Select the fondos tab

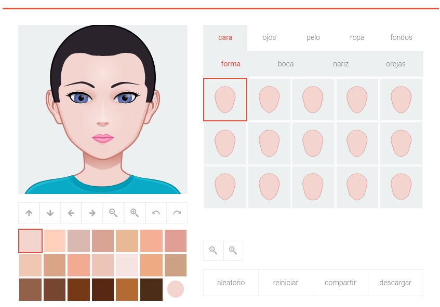point(401,37)
